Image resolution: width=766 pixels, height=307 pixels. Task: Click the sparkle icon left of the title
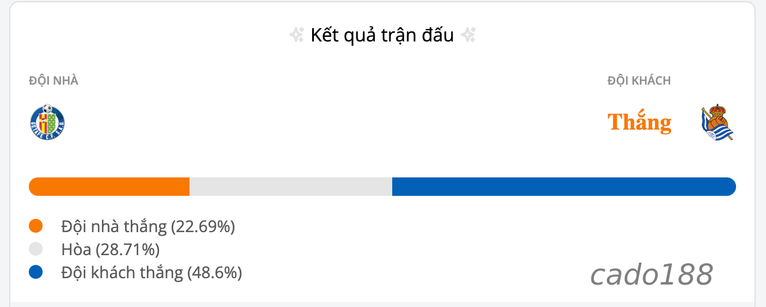click(296, 36)
